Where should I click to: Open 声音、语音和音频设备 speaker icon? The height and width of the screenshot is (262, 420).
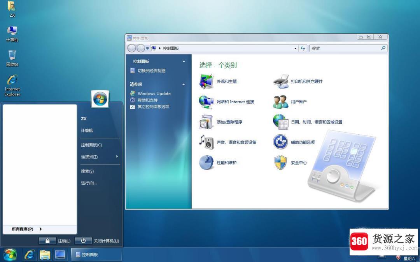206,142
